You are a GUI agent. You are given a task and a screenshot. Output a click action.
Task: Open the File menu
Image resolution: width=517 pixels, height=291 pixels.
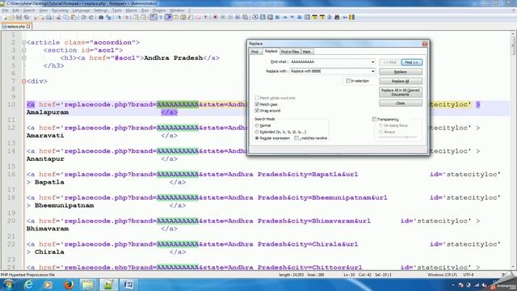point(5,11)
